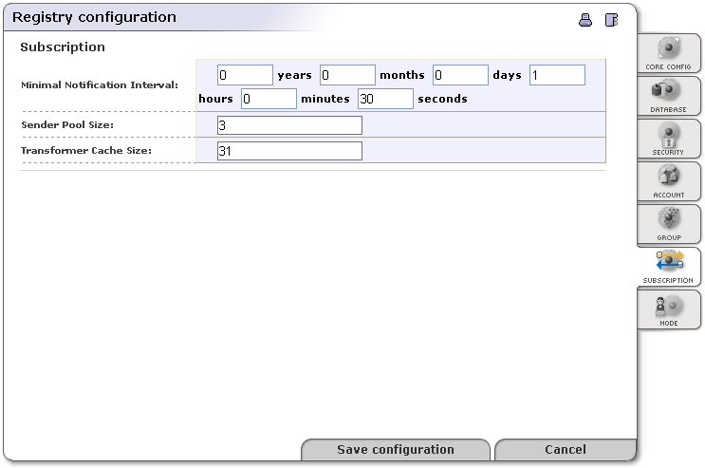
Task: Select the Subscription tab
Action: (x=669, y=267)
